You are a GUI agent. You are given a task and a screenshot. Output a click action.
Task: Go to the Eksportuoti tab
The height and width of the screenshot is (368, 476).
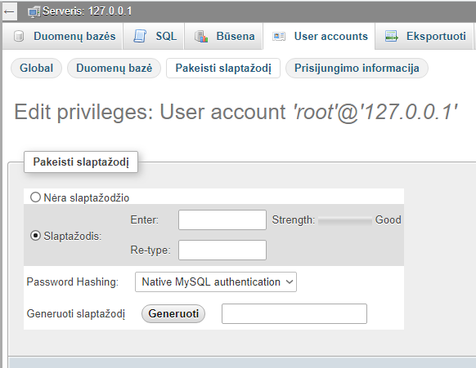(x=424, y=37)
